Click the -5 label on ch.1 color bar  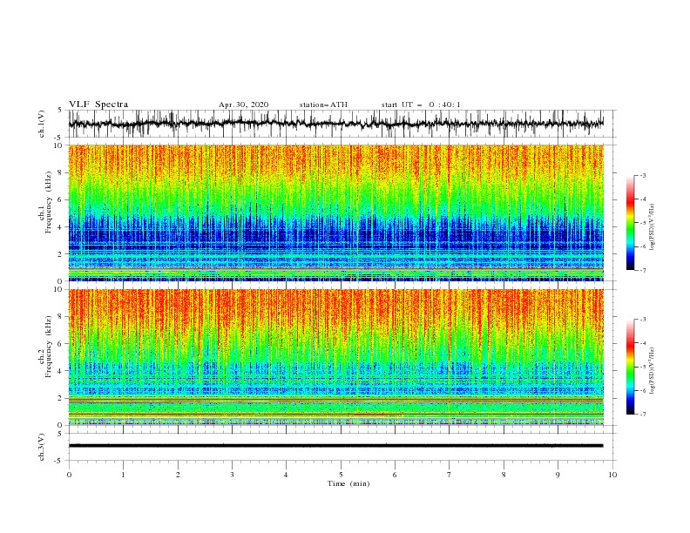pos(643,223)
